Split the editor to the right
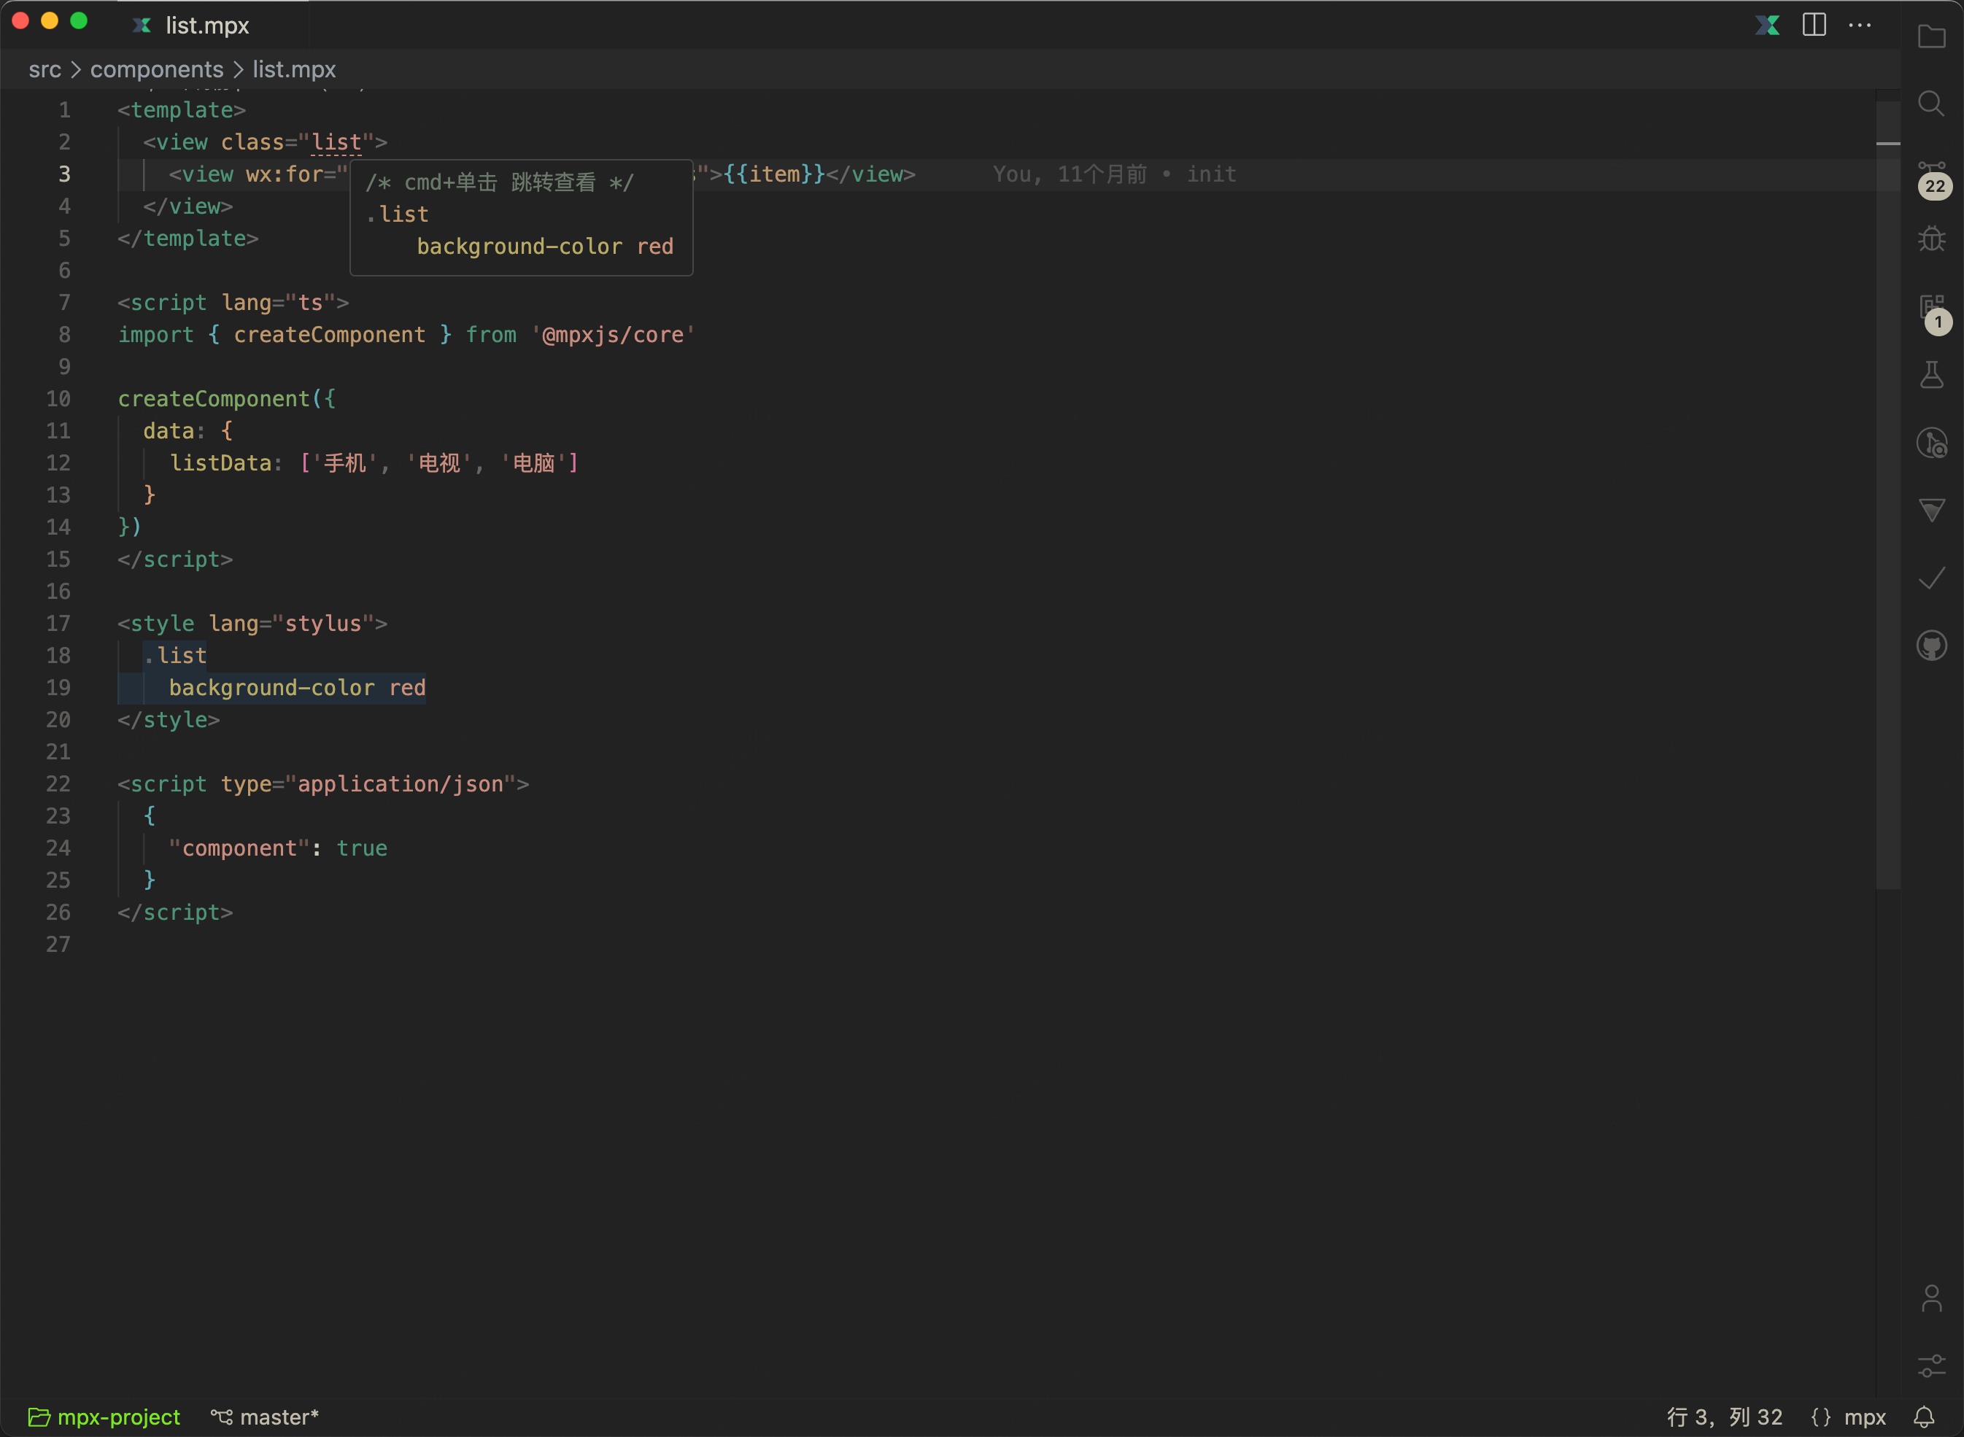Screen dimensions: 1964x1437 click(x=1814, y=26)
